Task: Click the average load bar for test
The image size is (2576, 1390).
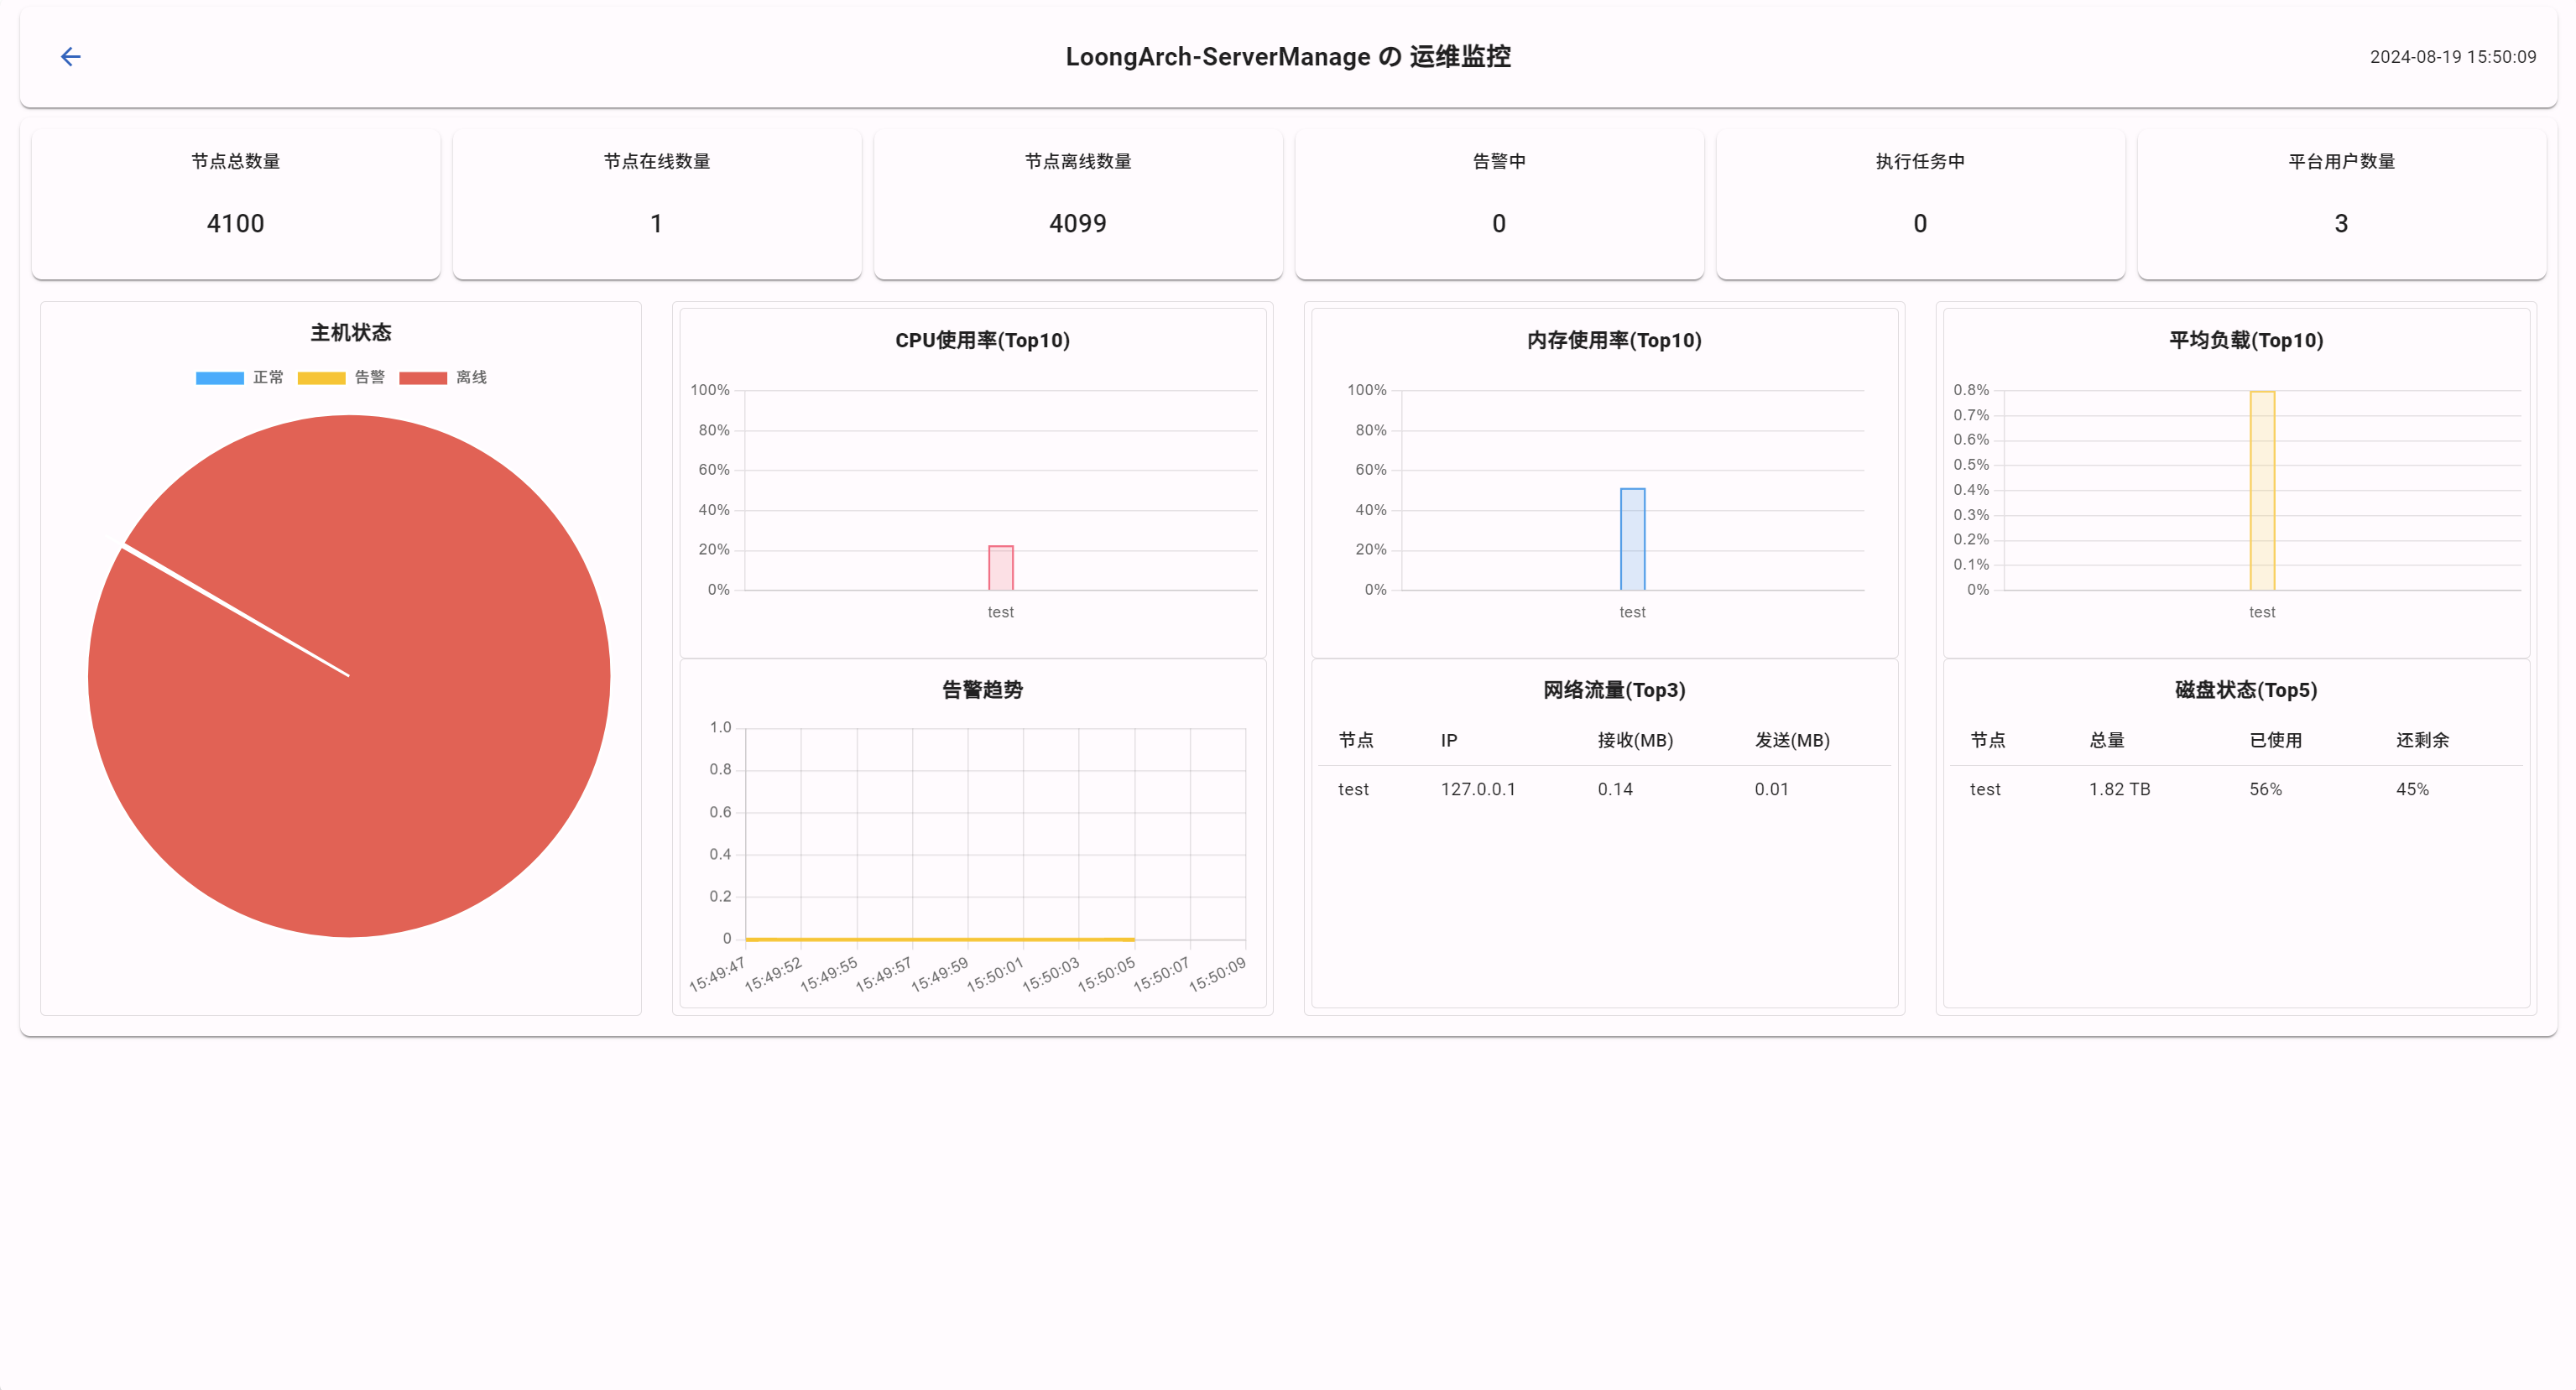Action: 2261,490
